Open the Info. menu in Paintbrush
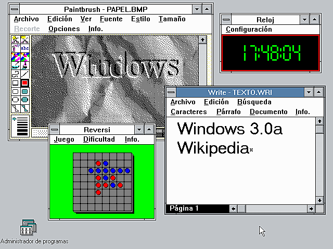This screenshot has height=249, width=333. tap(96, 29)
